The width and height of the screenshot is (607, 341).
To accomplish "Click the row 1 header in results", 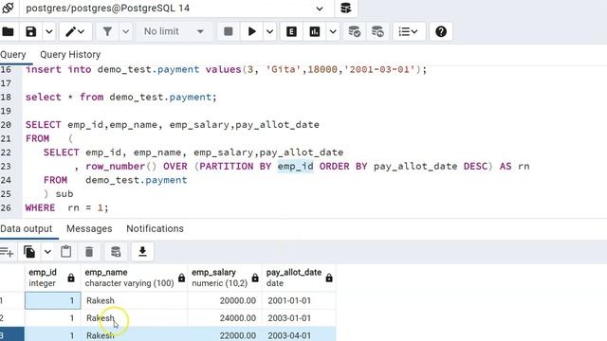I will 12,300.
